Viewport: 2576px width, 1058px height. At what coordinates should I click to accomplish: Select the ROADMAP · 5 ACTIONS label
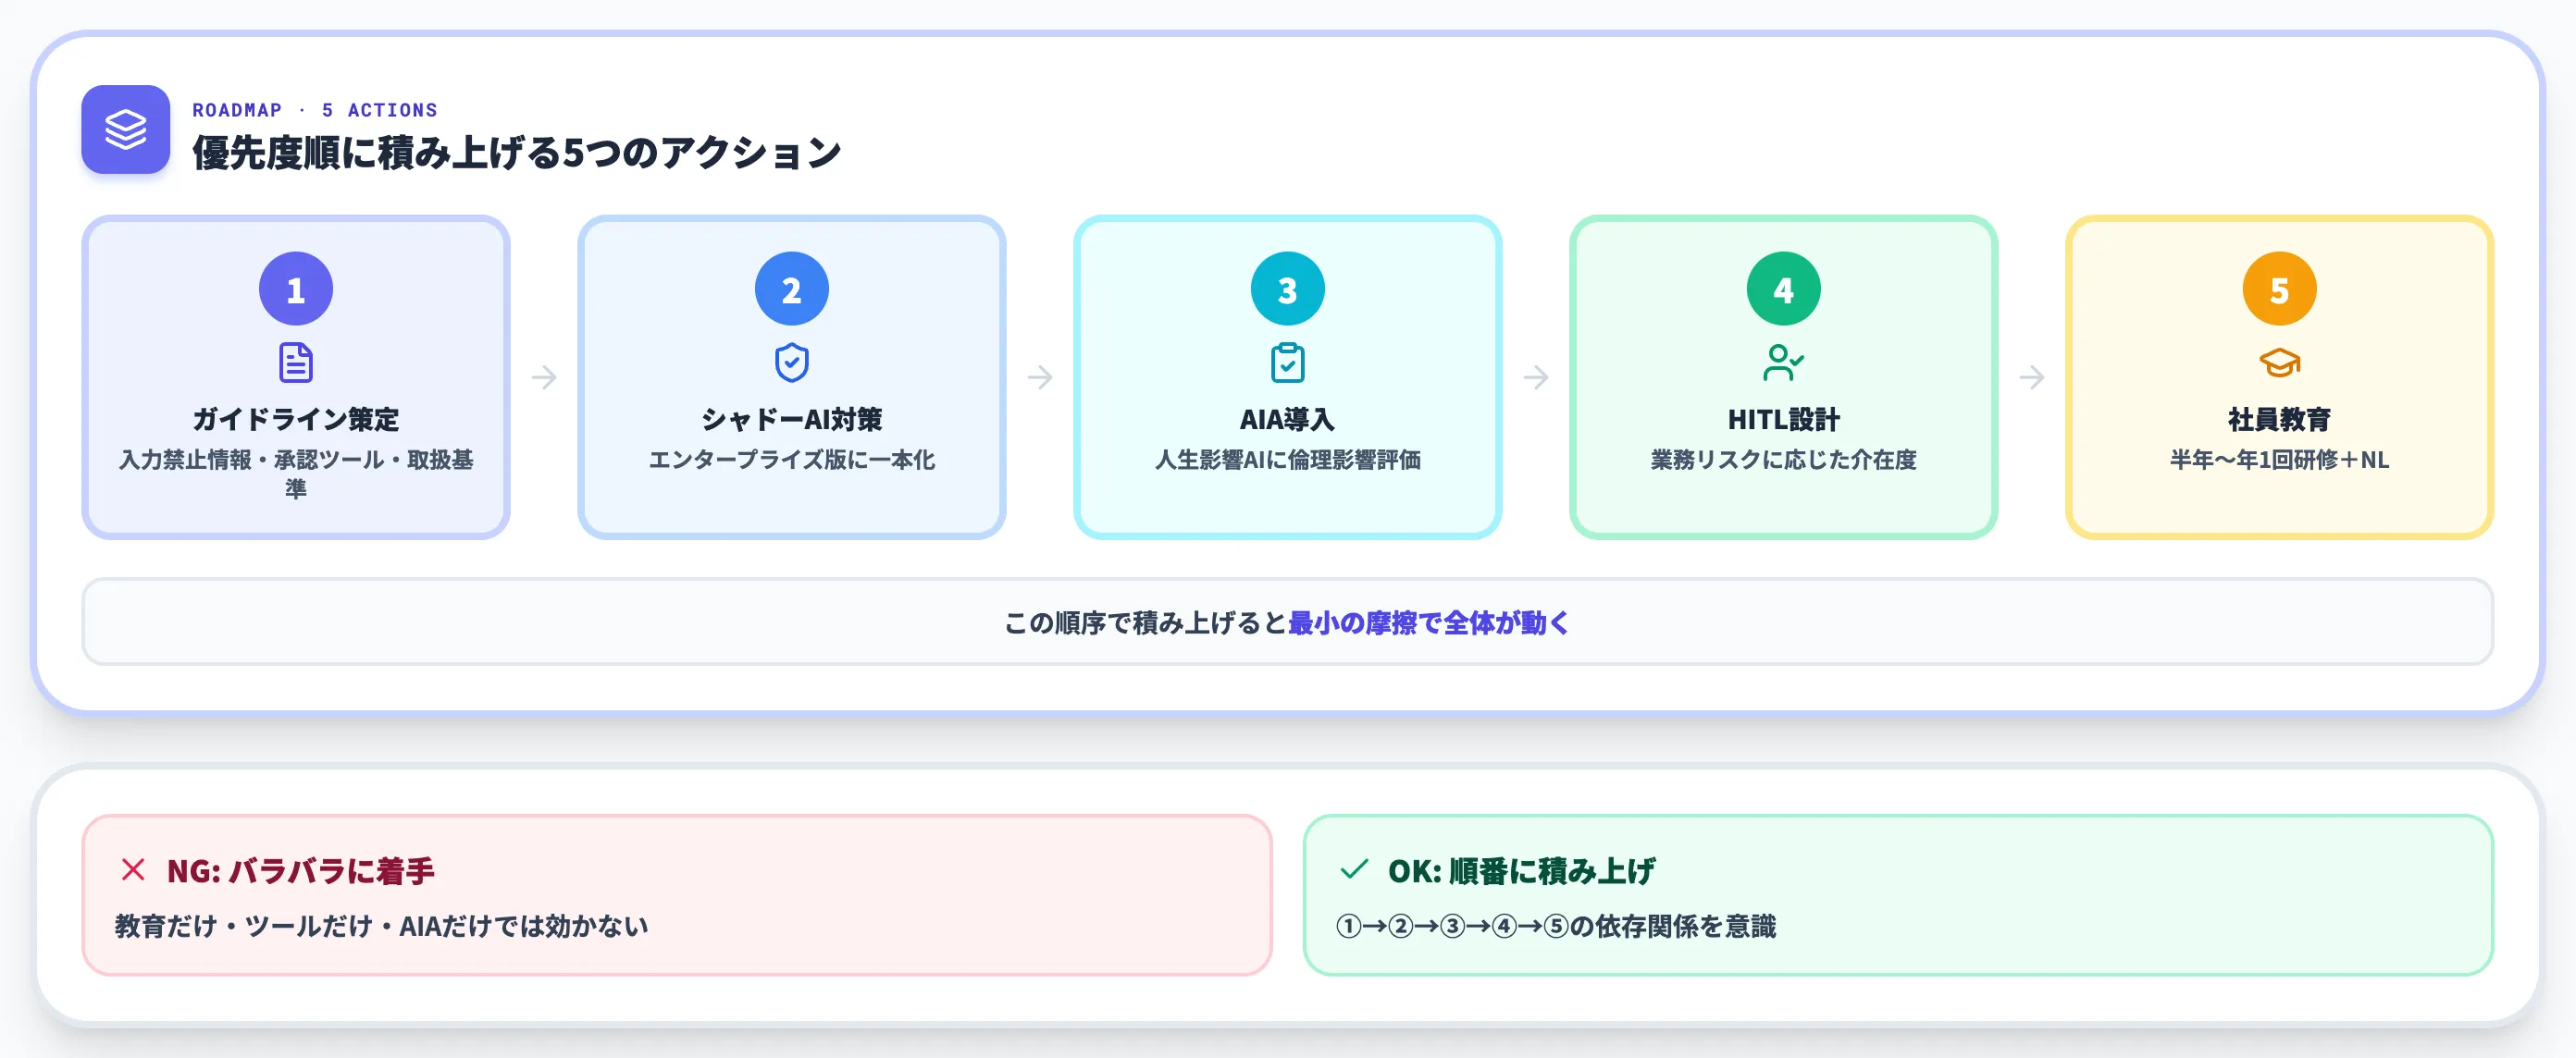315,110
